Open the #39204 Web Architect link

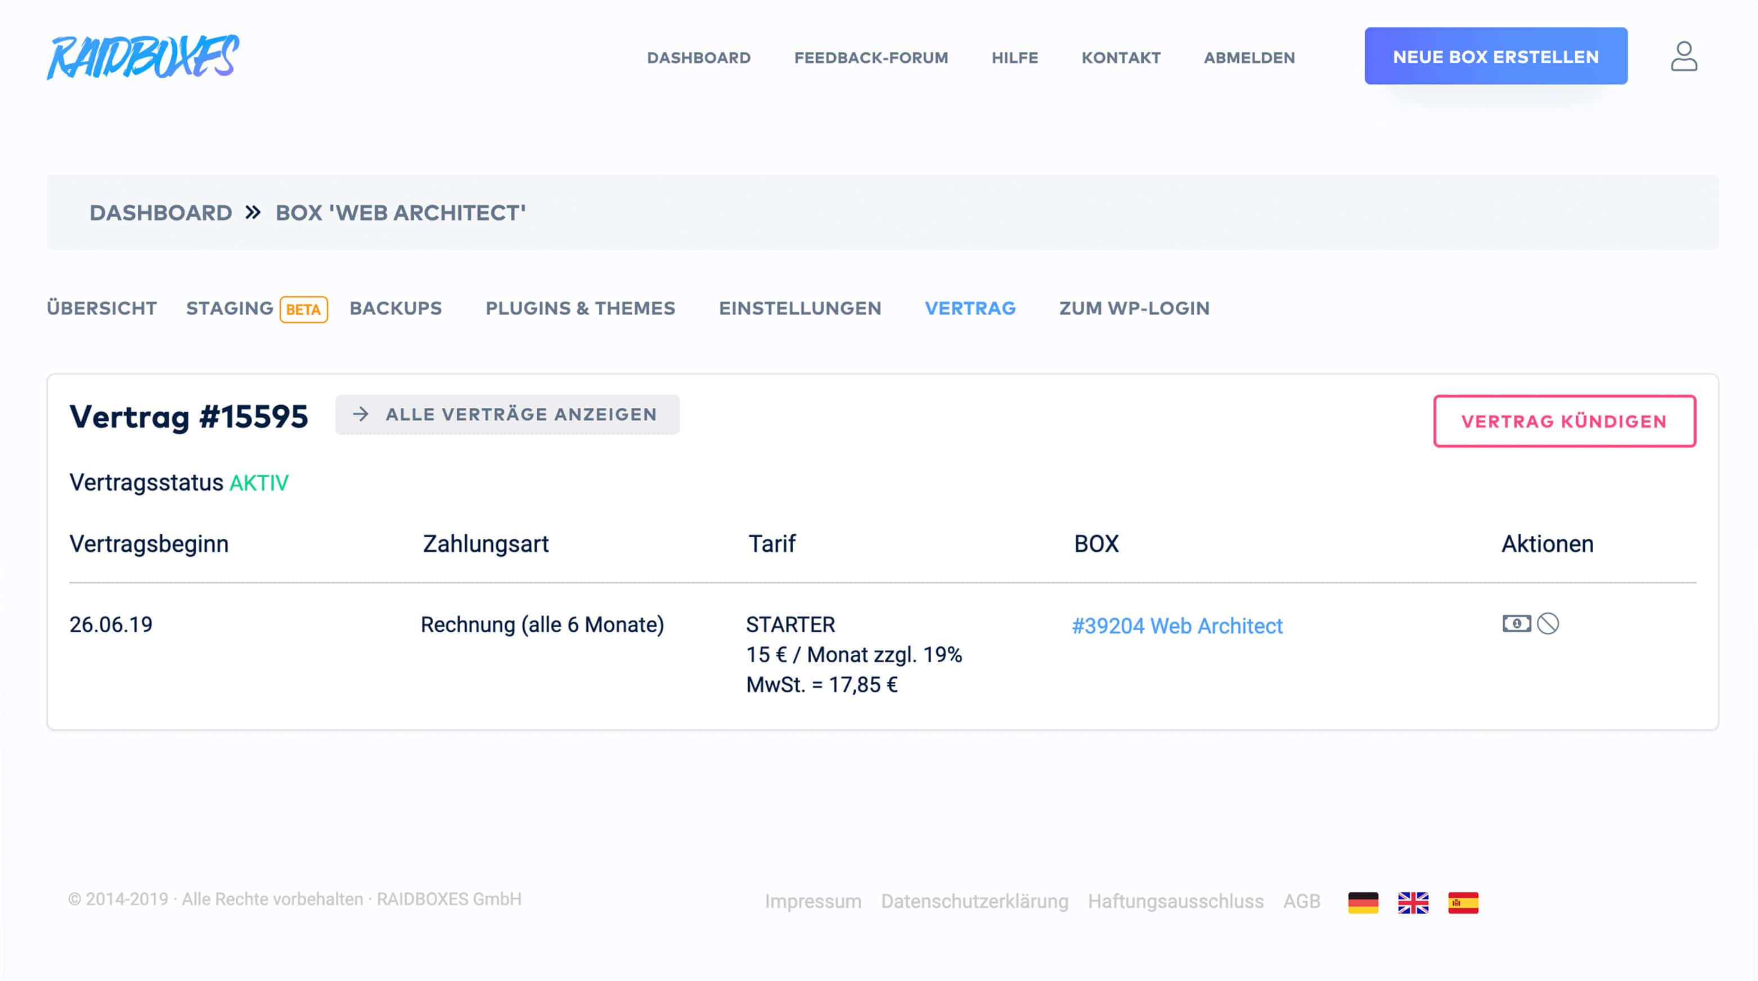click(1176, 625)
